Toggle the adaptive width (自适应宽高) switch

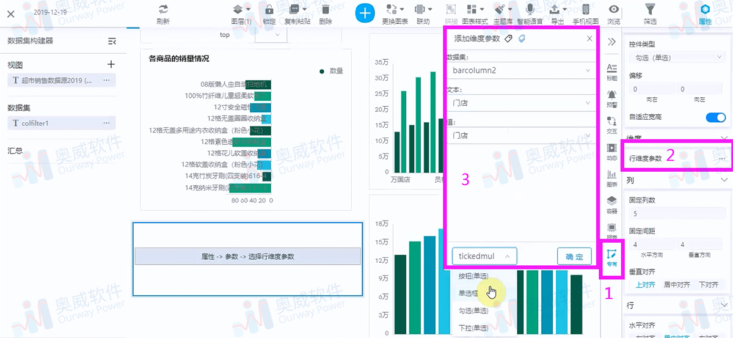click(x=715, y=117)
